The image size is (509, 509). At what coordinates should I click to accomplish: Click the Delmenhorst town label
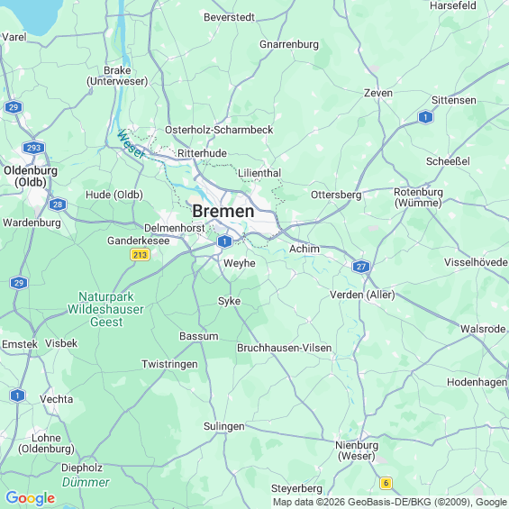tap(174, 228)
